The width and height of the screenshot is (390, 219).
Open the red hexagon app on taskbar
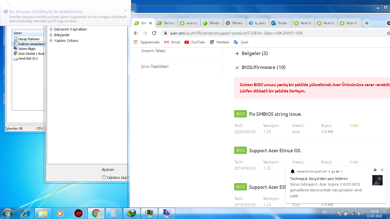tap(78, 213)
